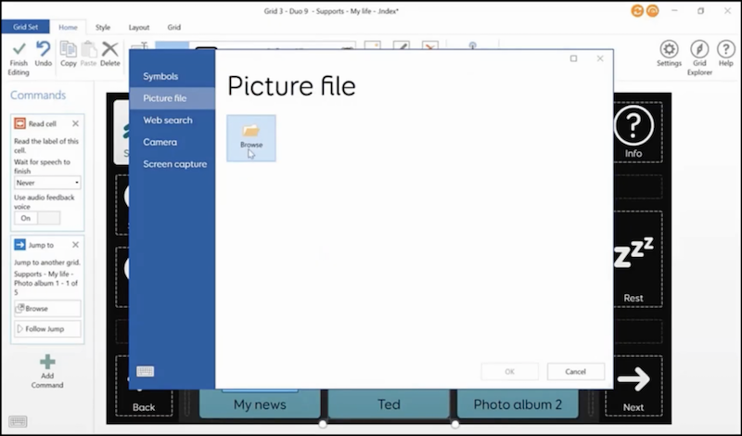Viewport: 742px width, 436px height.
Task: Click the Follow Jump button
Action: pos(47,329)
